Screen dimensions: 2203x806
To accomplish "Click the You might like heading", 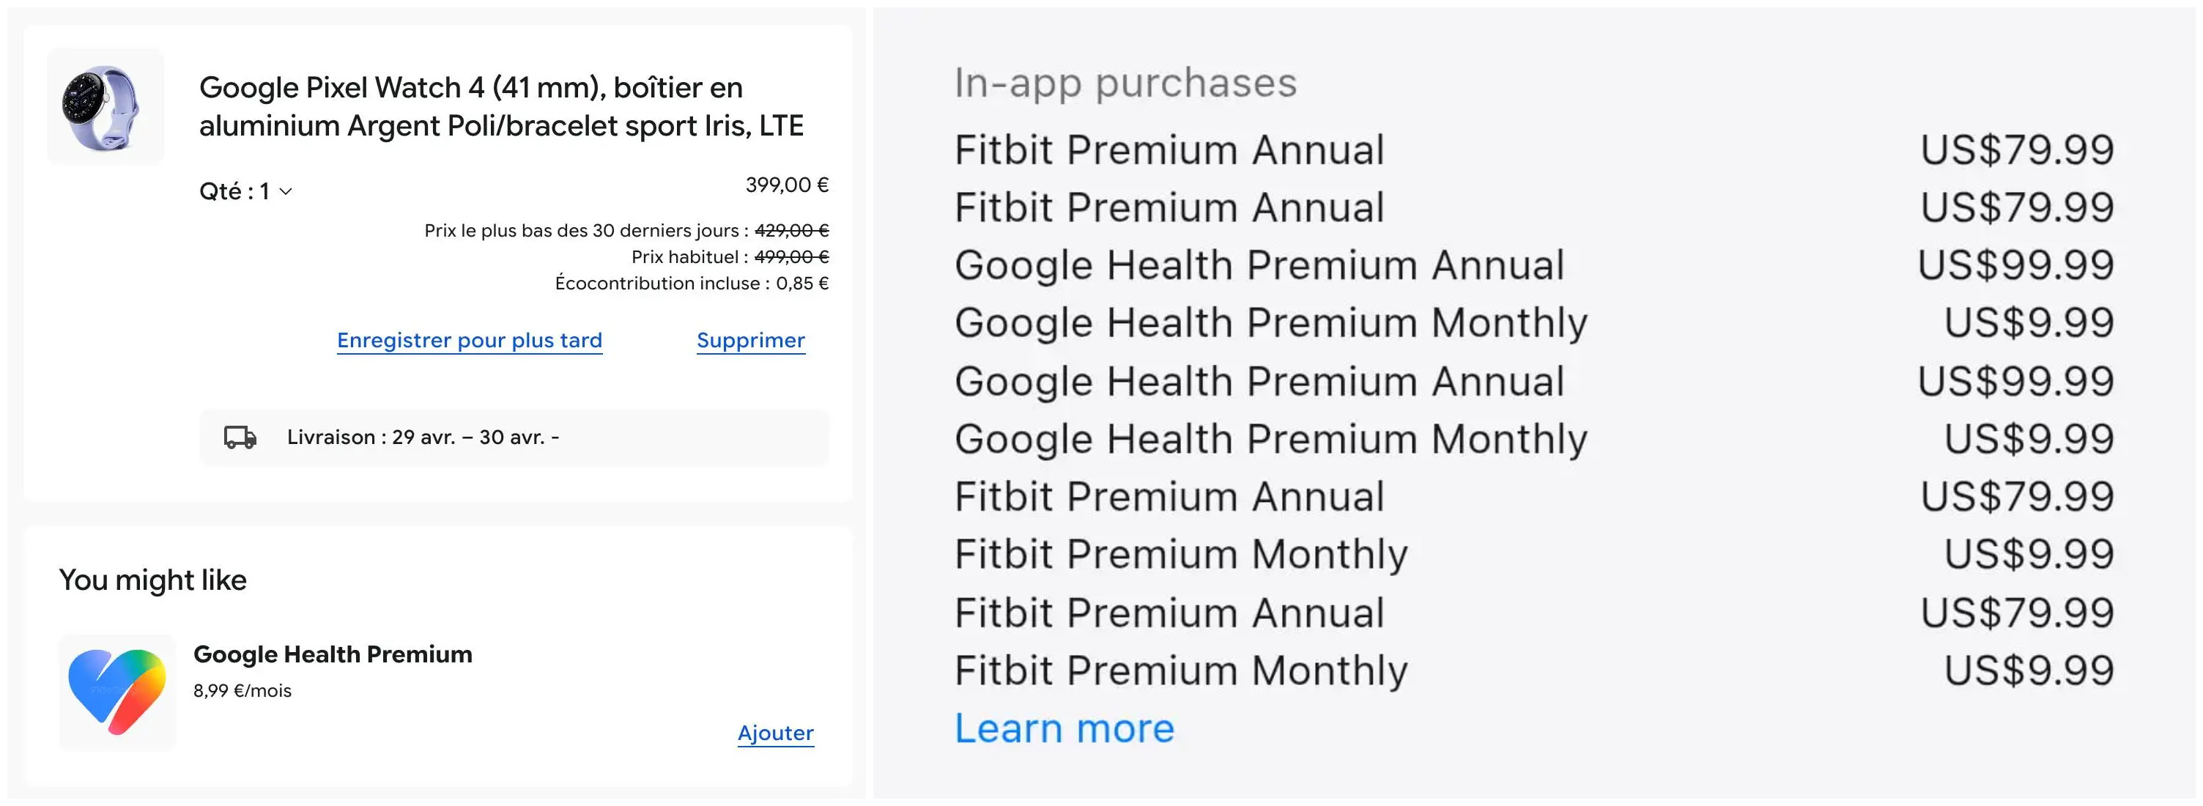I will pyautogui.click(x=152, y=580).
